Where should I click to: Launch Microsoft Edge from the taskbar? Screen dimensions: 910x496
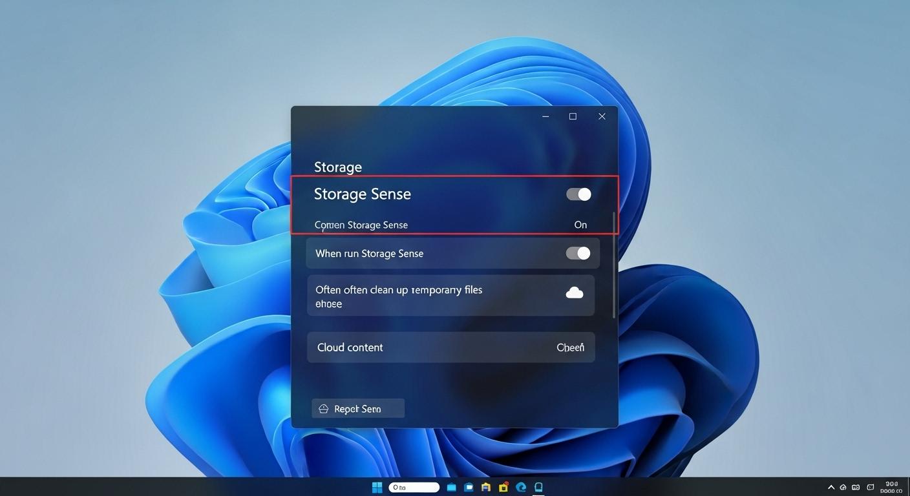(521, 487)
